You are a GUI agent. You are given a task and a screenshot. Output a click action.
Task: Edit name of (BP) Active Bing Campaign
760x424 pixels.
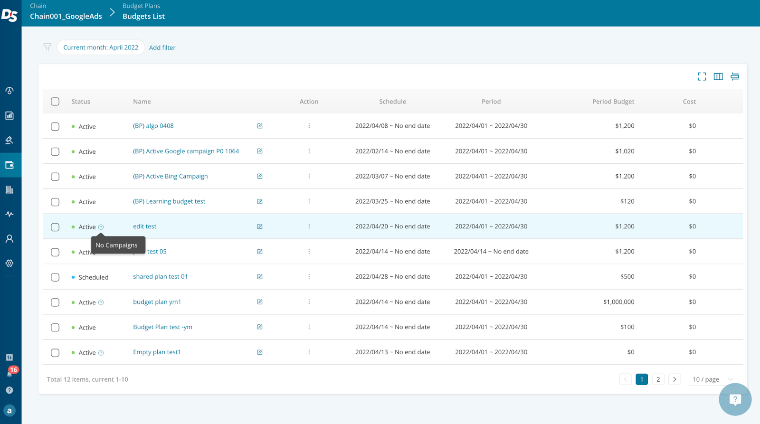pos(260,176)
